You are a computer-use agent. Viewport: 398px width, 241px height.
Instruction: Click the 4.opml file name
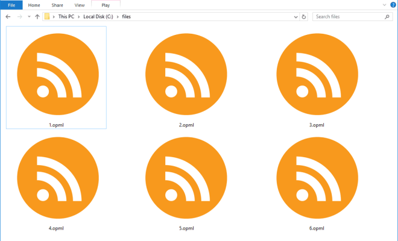56,228
